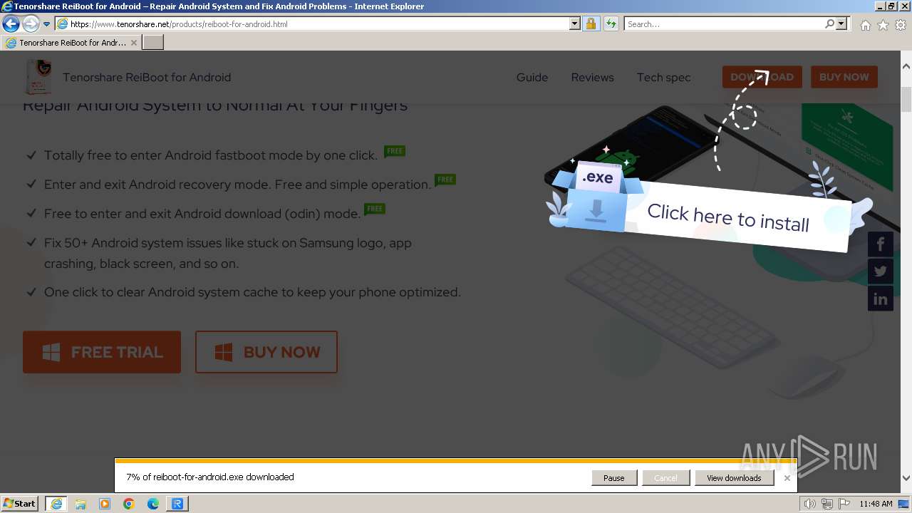Refresh the page with the reload icon
The width and height of the screenshot is (912, 513).
611,24
